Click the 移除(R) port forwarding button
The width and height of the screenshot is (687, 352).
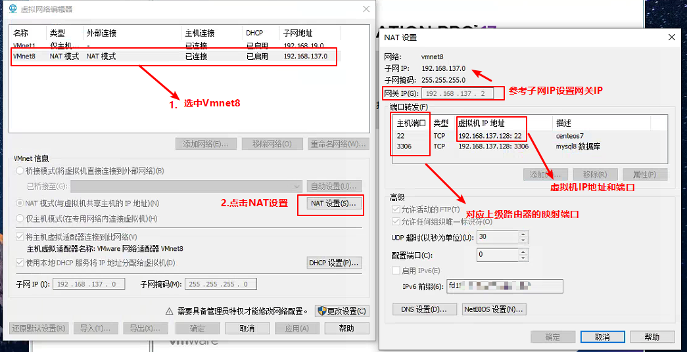click(x=596, y=175)
